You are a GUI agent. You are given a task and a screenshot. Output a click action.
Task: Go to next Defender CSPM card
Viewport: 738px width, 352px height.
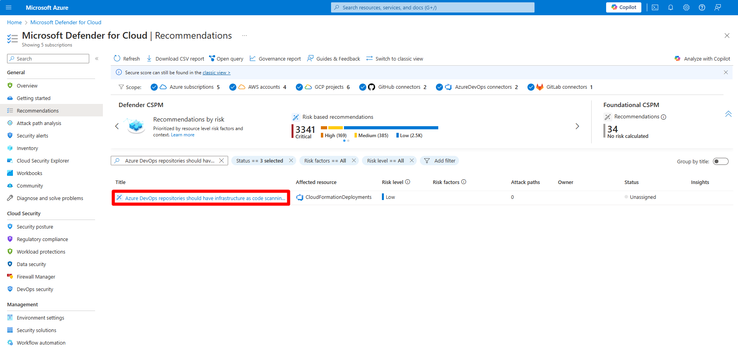pos(577,126)
